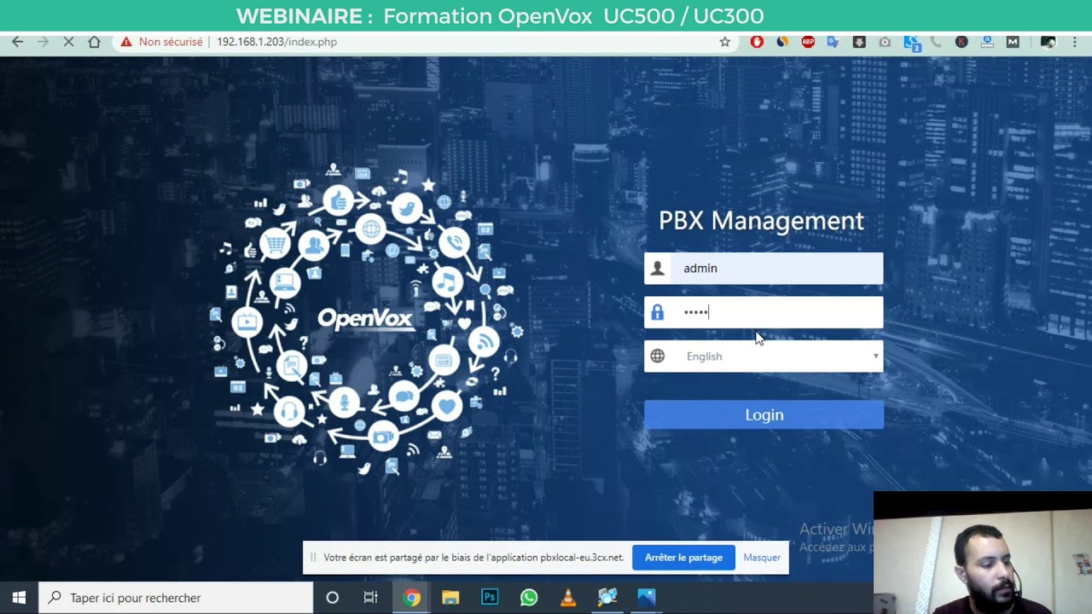Open the blue and orange circular extension
This screenshot has width=1092, height=614.
[x=782, y=42]
